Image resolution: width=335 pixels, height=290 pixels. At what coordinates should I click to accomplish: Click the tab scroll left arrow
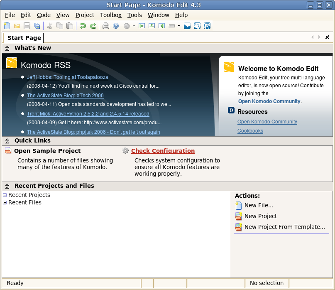point(313,37)
